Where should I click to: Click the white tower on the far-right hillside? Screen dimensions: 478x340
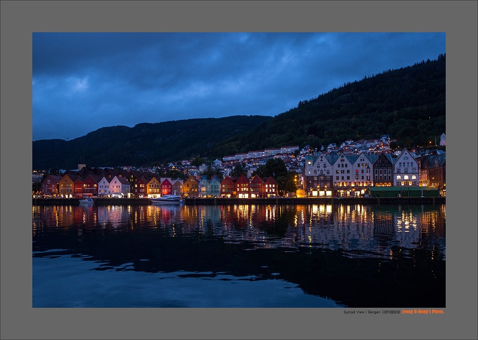click(x=443, y=139)
